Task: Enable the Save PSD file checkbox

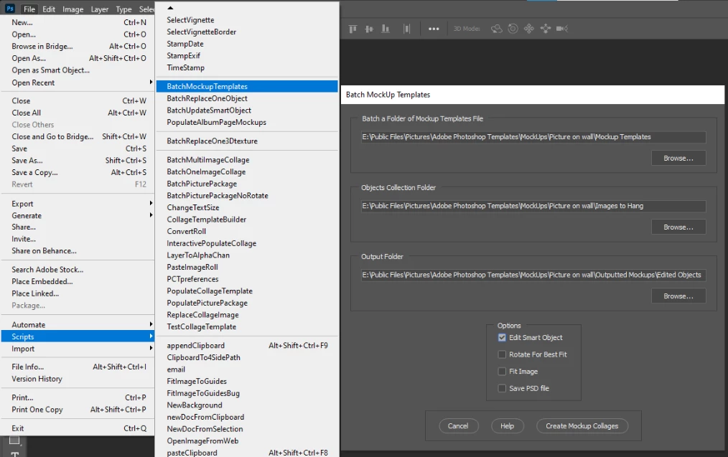Action: coord(502,388)
